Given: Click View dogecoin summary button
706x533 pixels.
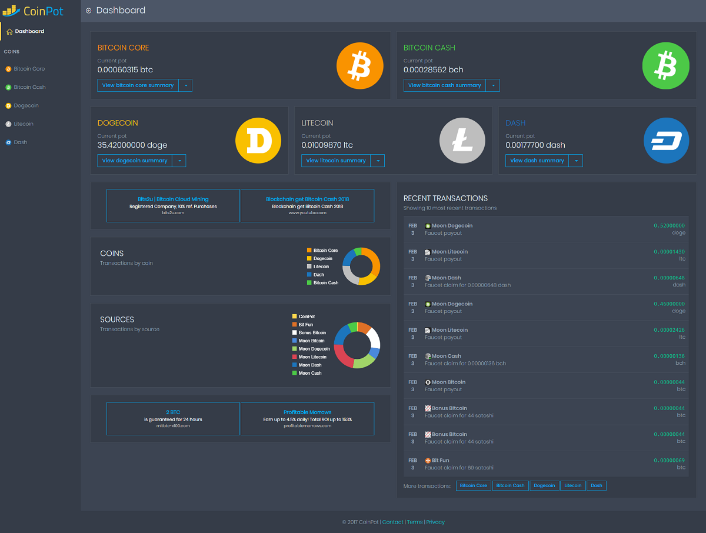Looking at the screenshot, I should pos(135,161).
